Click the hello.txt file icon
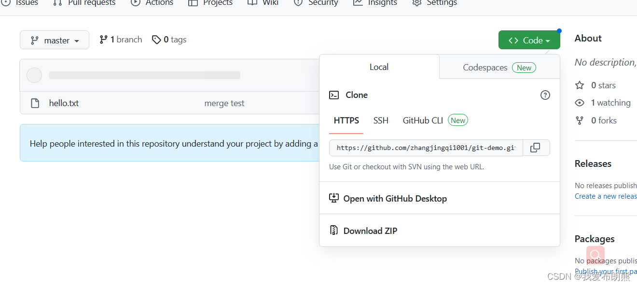This screenshot has height=286, width=637. (35, 103)
